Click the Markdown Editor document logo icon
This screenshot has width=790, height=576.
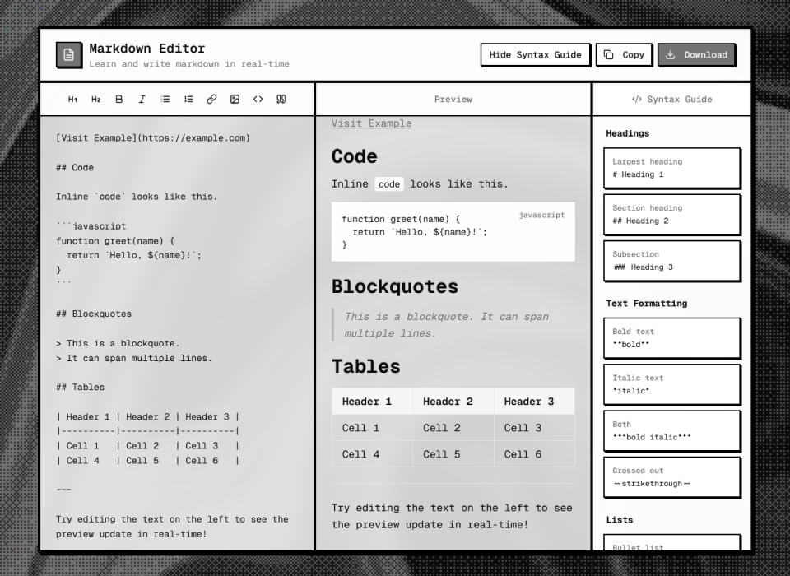pyautogui.click(x=69, y=54)
